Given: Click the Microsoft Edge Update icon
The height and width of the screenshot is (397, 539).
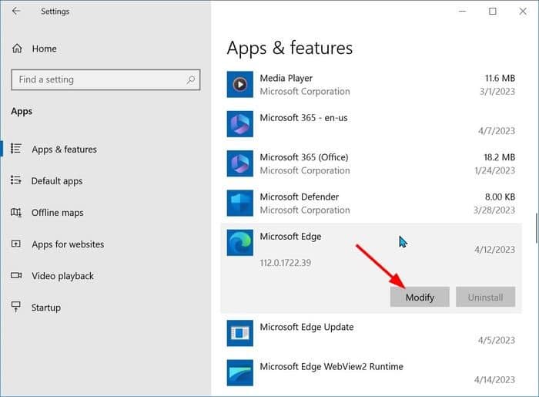Looking at the screenshot, I should [x=240, y=333].
